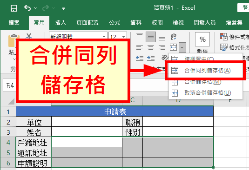Open the 增益集 ribbon tab
249x170 pixels.
[234, 23]
